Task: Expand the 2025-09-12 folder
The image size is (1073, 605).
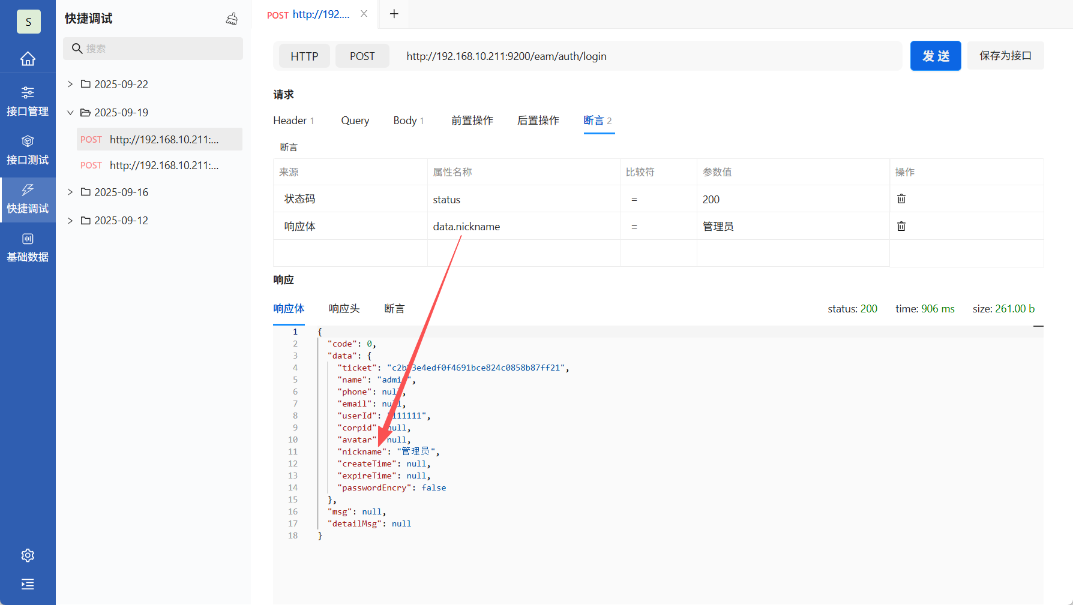Action: 70,220
